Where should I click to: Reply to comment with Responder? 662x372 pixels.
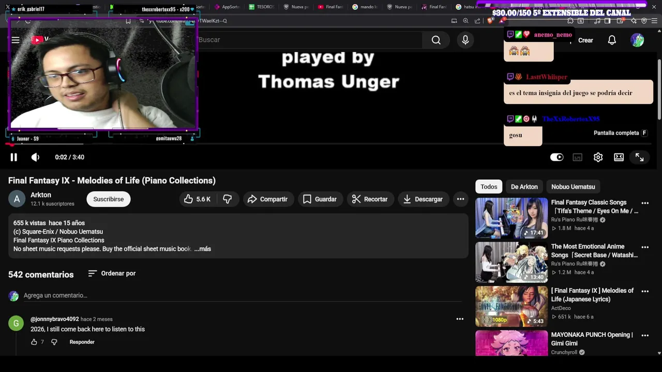click(82, 342)
